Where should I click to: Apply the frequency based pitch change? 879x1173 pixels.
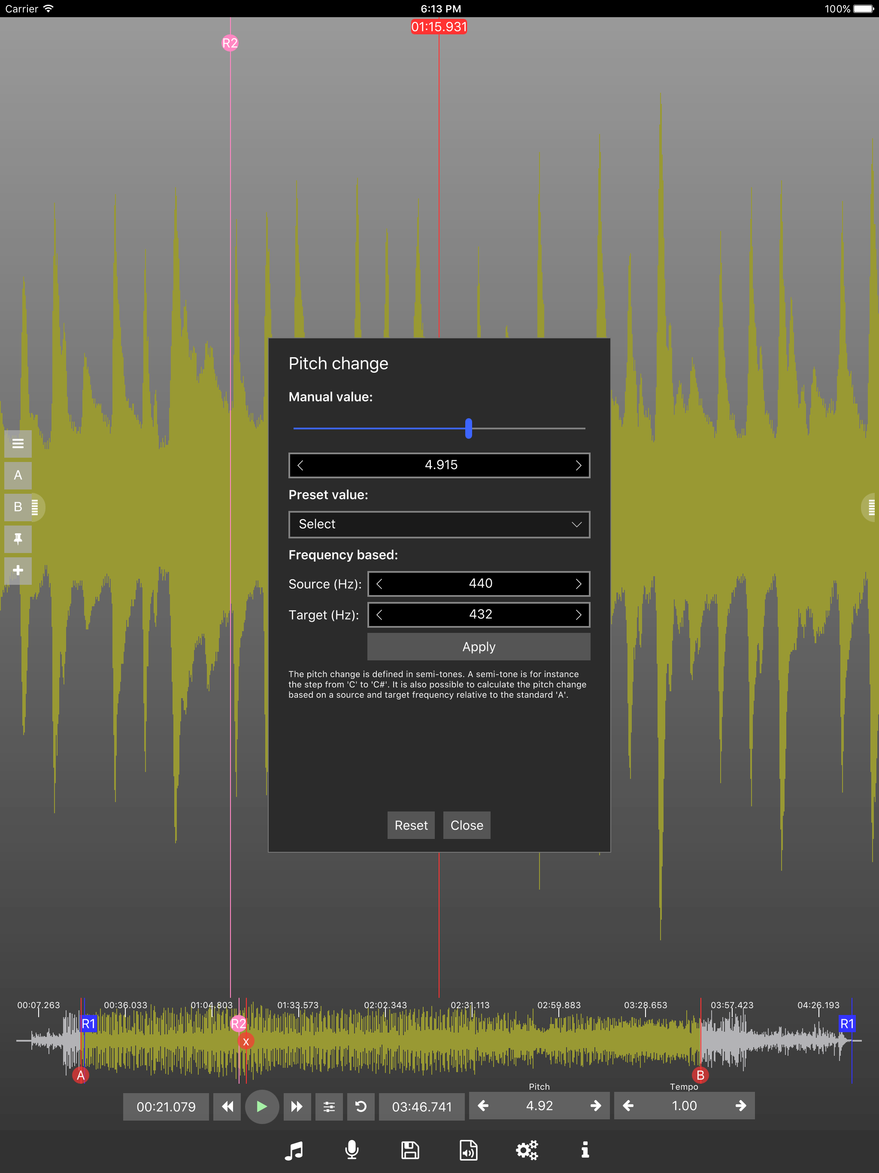pyautogui.click(x=479, y=647)
